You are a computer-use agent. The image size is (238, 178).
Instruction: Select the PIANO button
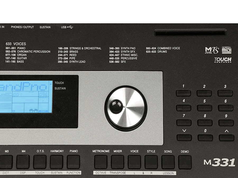click(74, 162)
